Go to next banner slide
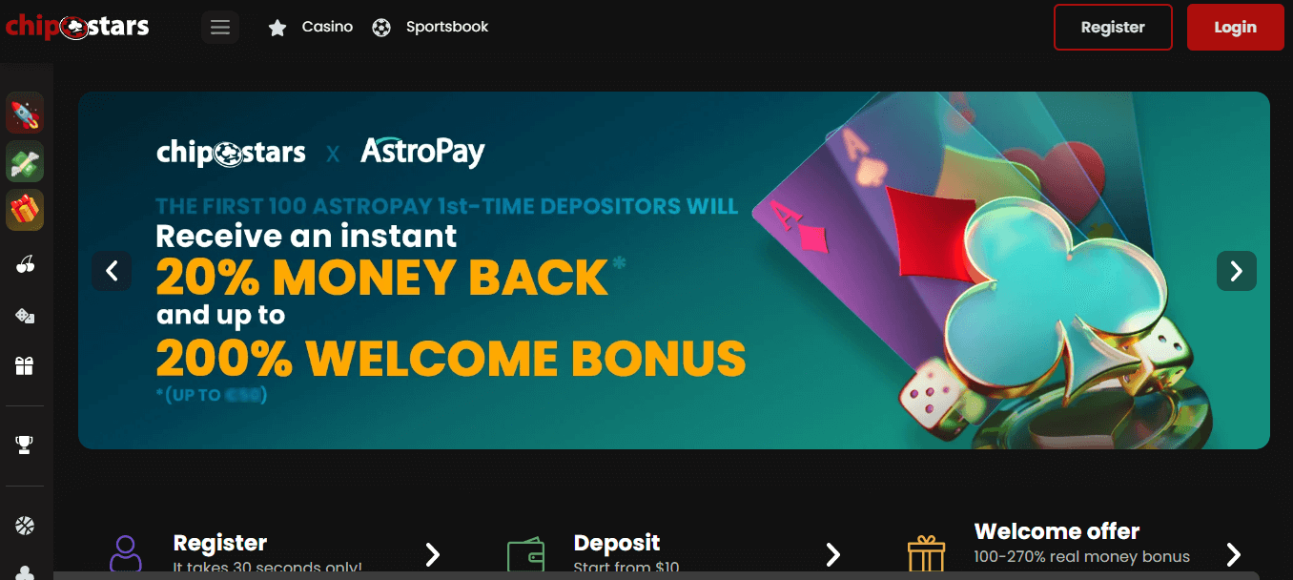 point(1237,271)
